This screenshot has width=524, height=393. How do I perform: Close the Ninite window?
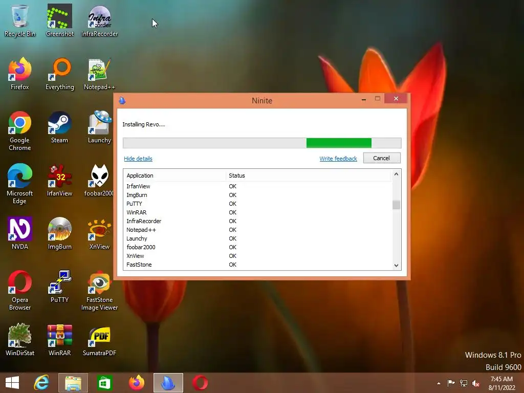tap(396, 99)
